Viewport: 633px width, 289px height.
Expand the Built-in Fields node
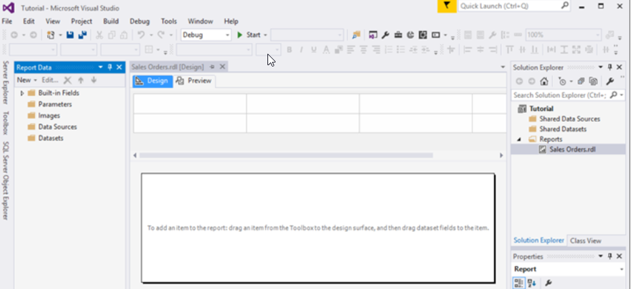[x=22, y=93]
